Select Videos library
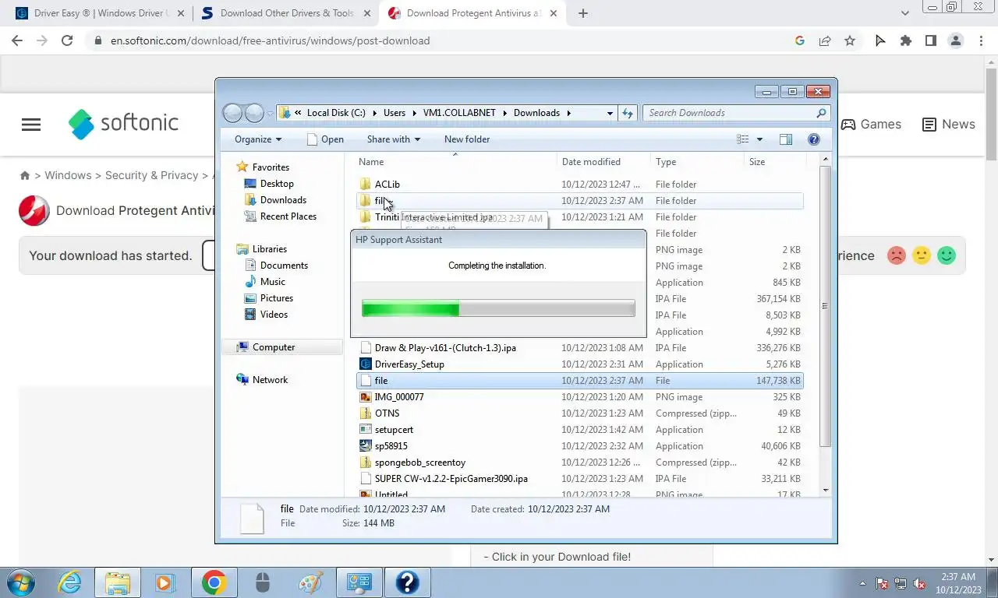The width and height of the screenshot is (998, 598). pyautogui.click(x=274, y=315)
